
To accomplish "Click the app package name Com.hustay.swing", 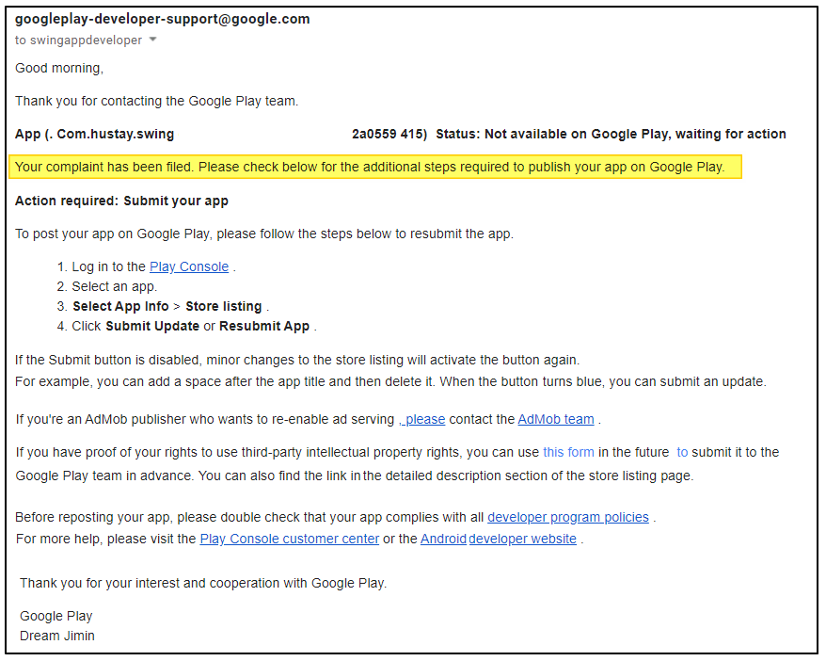I will tap(115, 134).
